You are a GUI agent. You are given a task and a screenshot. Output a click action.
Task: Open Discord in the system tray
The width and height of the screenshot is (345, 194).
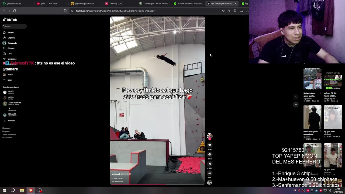[295, 190]
